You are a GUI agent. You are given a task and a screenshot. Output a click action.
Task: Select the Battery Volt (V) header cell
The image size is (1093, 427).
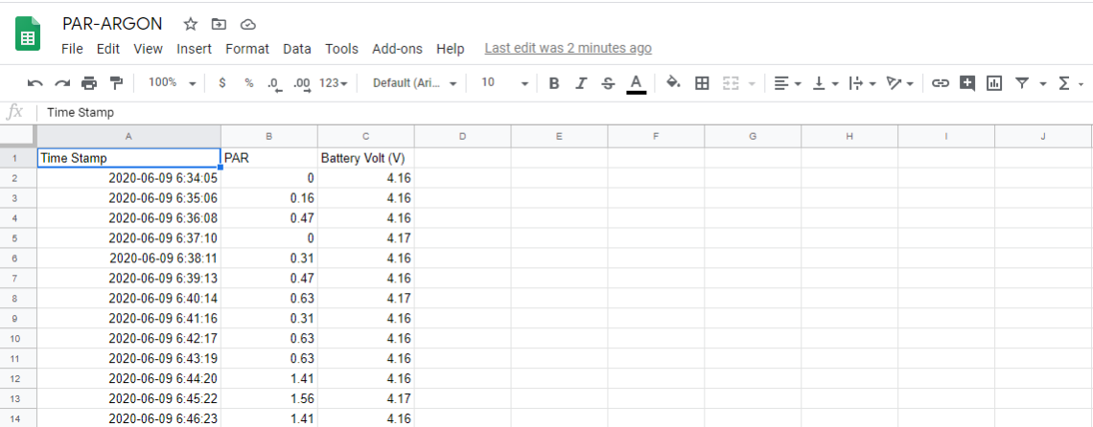point(365,158)
